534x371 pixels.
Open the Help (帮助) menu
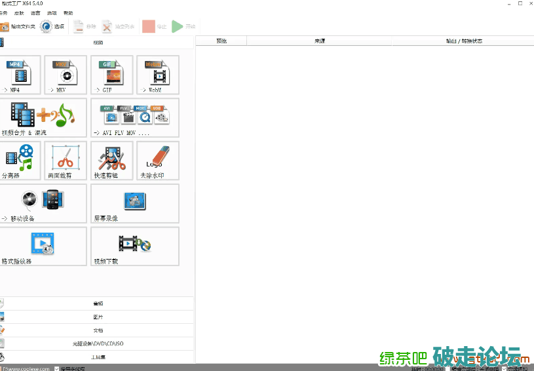(x=68, y=13)
